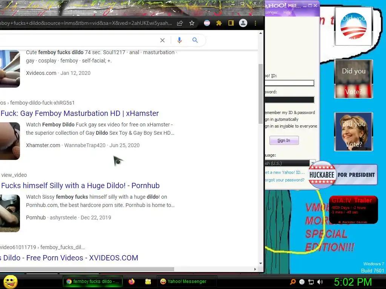Viewport: 386px width, 289px height.
Task: Open the Chrome profile avatar icon
Action: [x=243, y=23]
